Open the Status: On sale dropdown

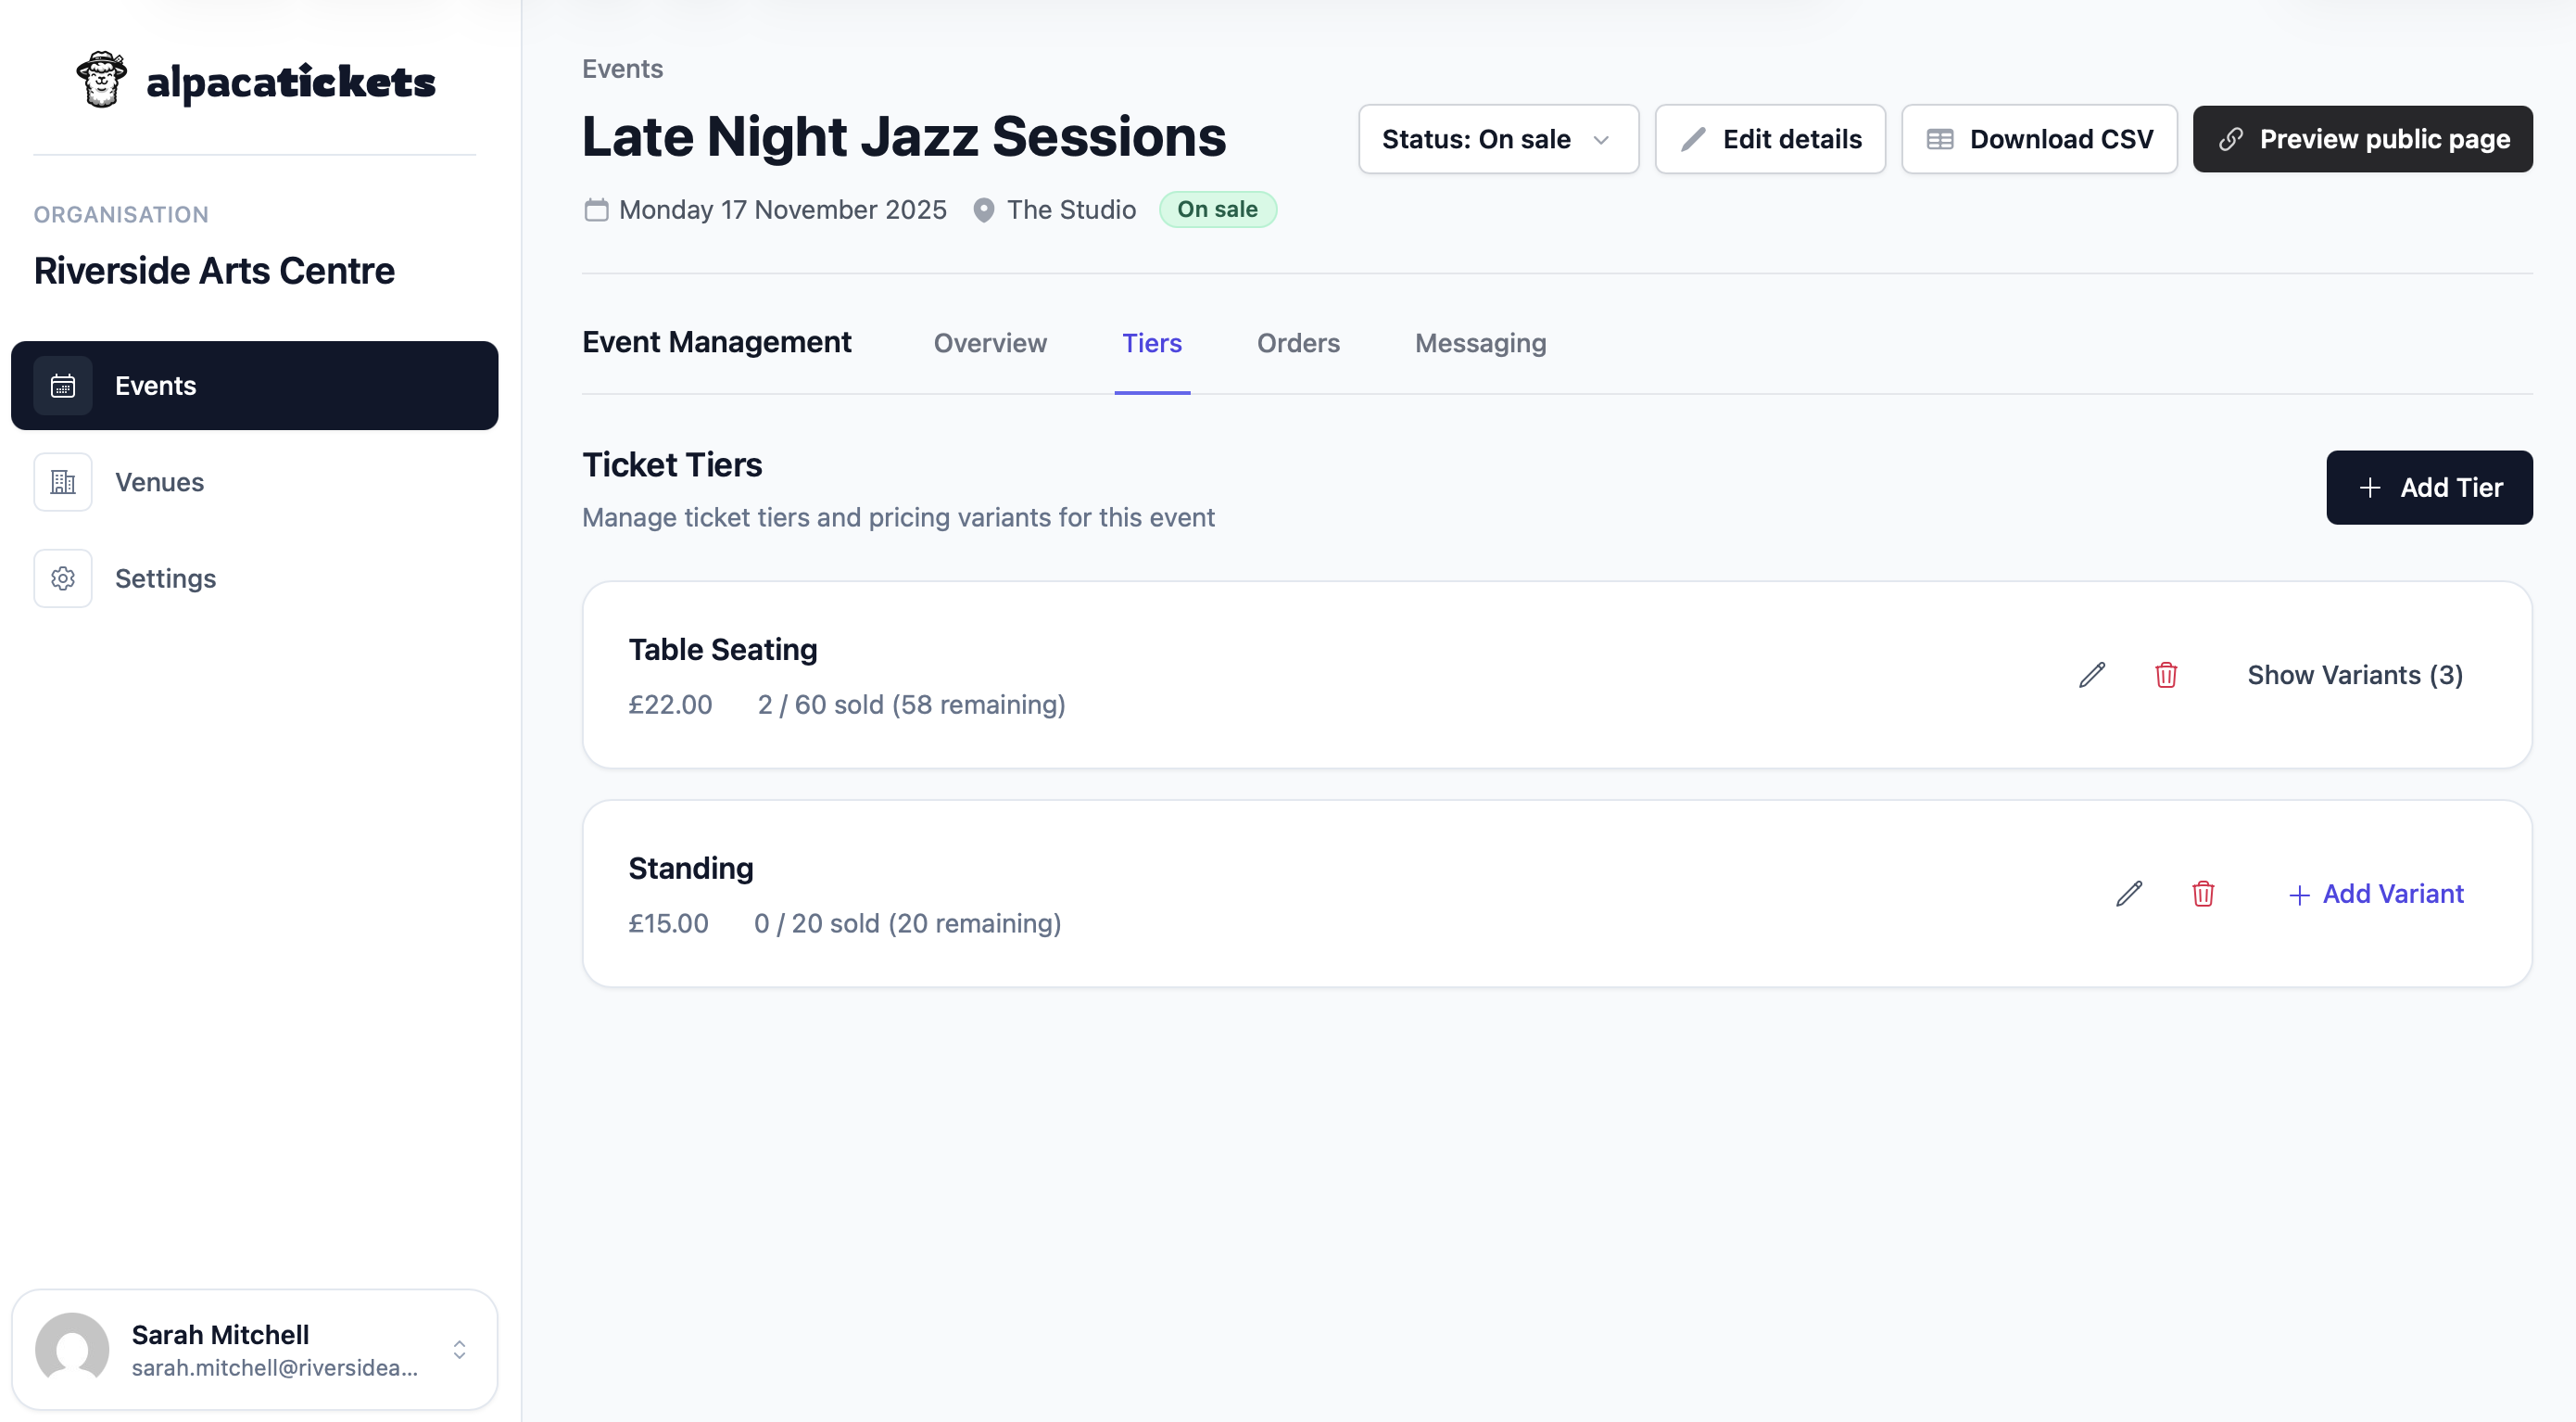[x=1497, y=139]
